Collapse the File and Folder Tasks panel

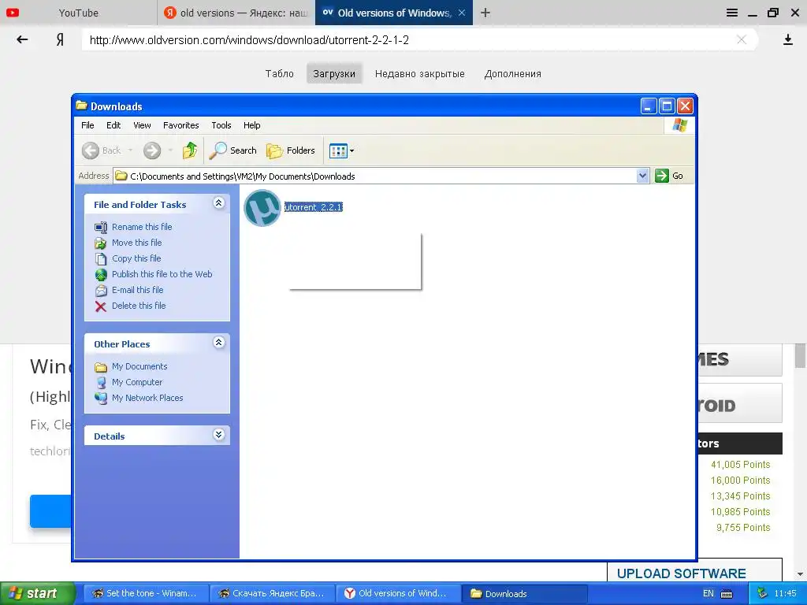coord(219,203)
